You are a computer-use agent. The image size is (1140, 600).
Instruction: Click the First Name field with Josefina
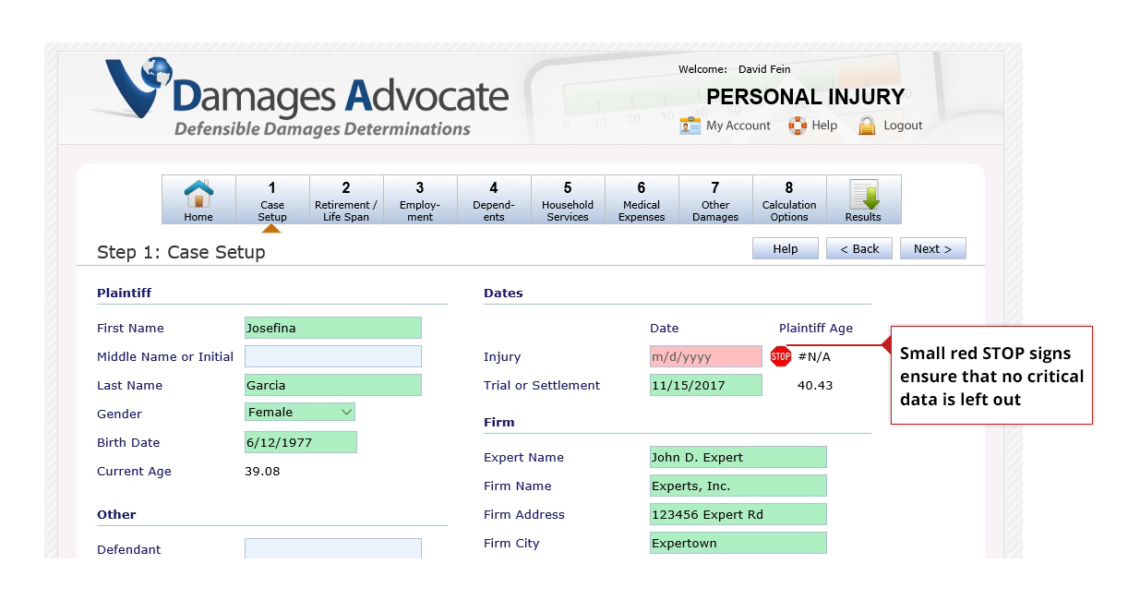click(x=333, y=328)
